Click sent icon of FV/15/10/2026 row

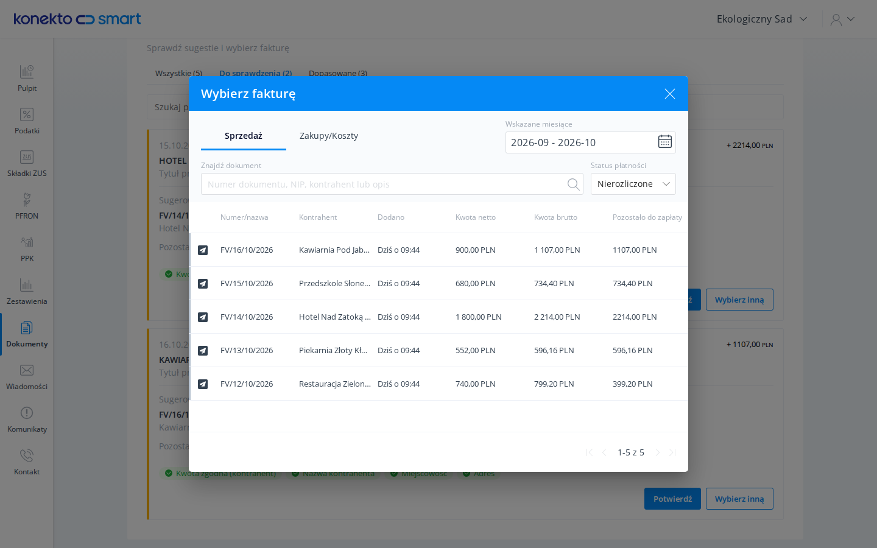tap(203, 284)
